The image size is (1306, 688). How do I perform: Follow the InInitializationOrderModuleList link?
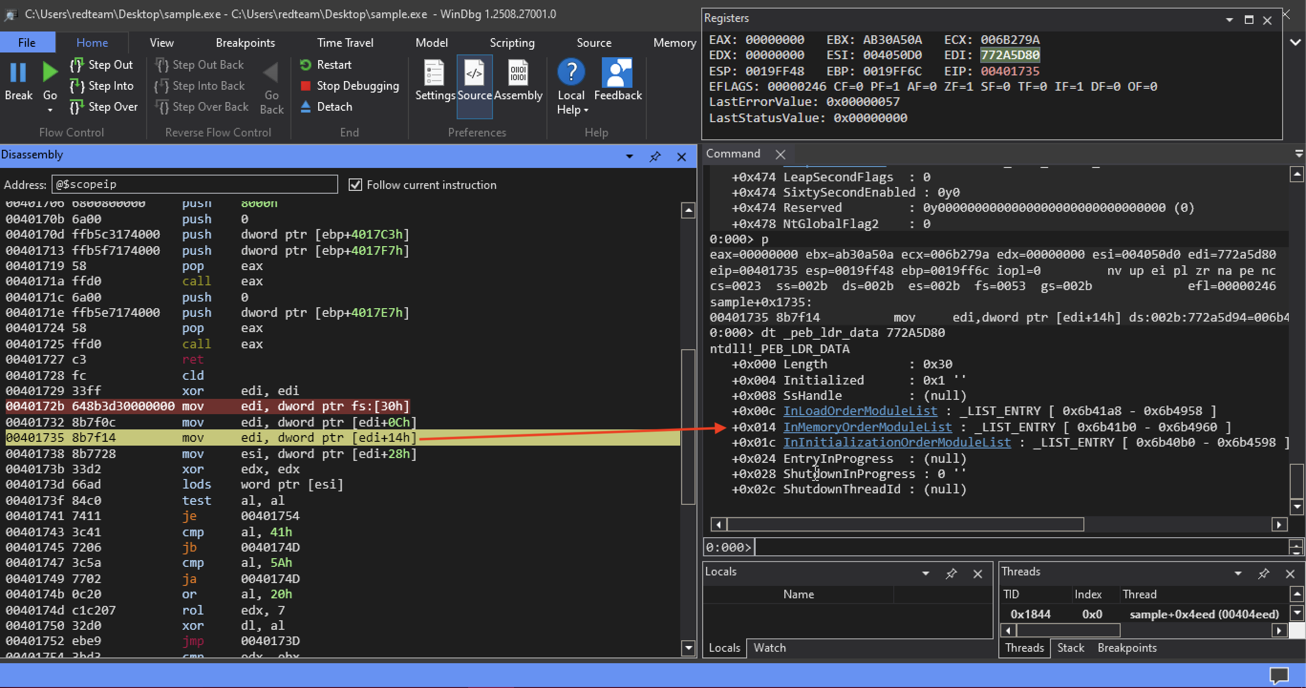pos(897,442)
